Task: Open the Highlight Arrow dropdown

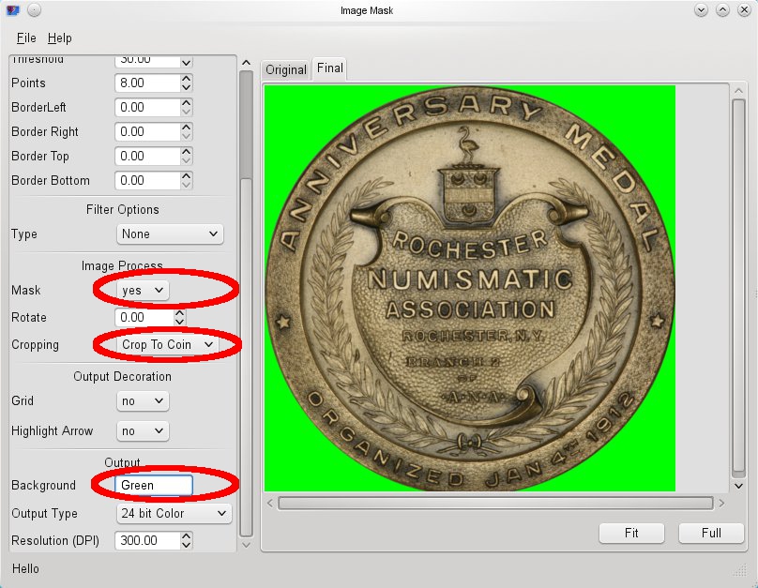Action: [143, 431]
